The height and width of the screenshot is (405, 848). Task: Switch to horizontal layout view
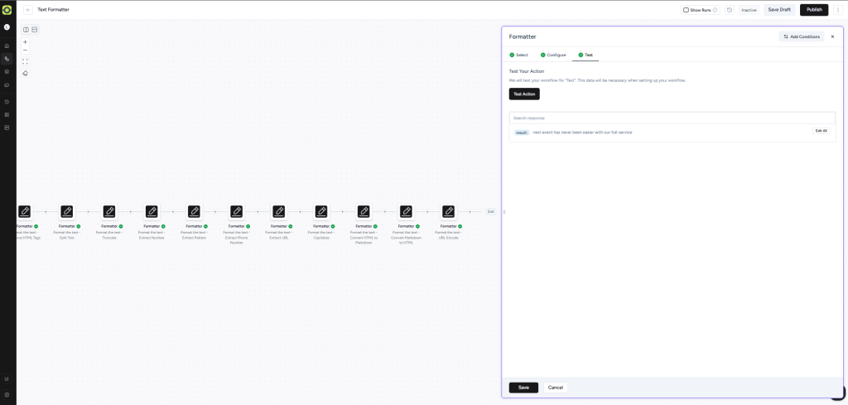(34, 30)
